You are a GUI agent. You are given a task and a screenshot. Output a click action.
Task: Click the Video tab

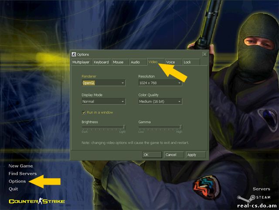tap(156, 62)
